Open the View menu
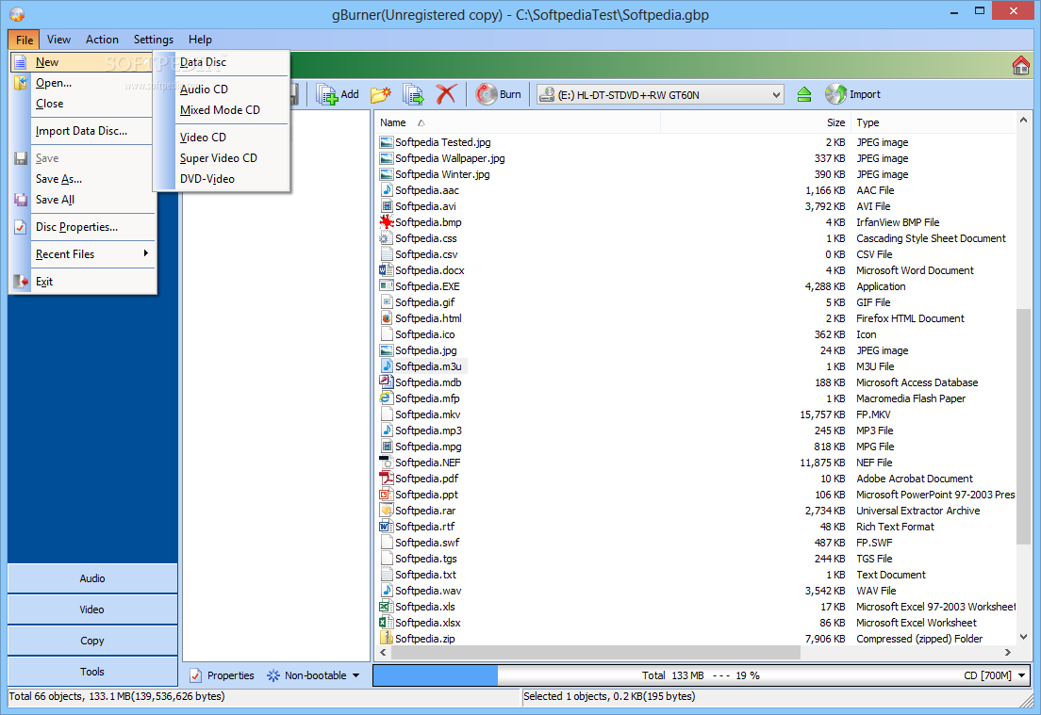Screen dimensions: 1041x715 click(58, 40)
